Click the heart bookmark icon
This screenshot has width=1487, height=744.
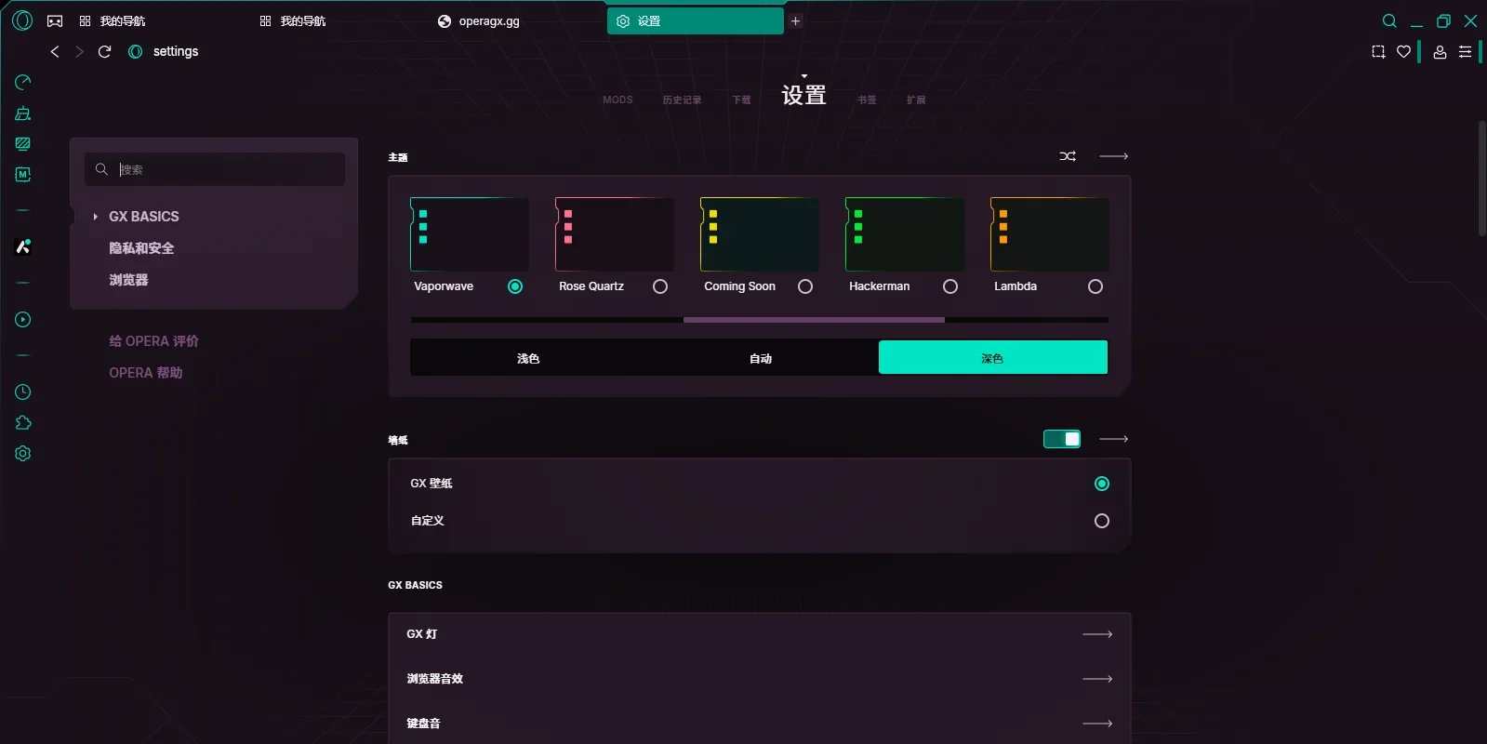(1403, 52)
